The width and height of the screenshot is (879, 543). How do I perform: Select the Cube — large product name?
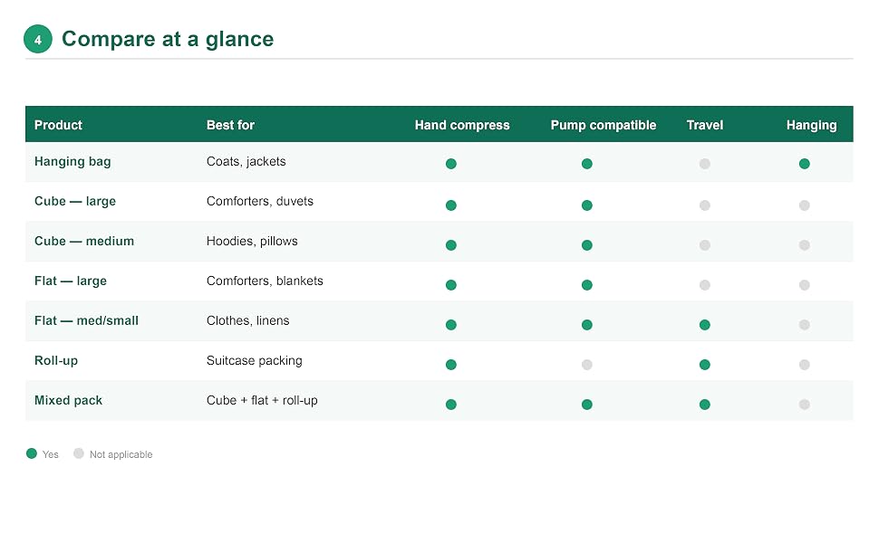[75, 202]
